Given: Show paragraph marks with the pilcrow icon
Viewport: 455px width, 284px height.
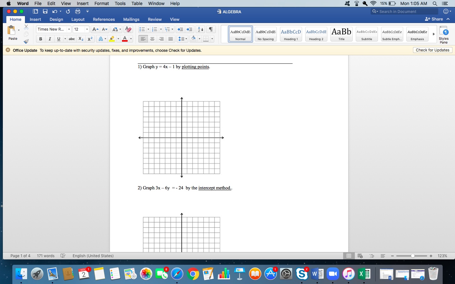Looking at the screenshot, I should (x=211, y=29).
